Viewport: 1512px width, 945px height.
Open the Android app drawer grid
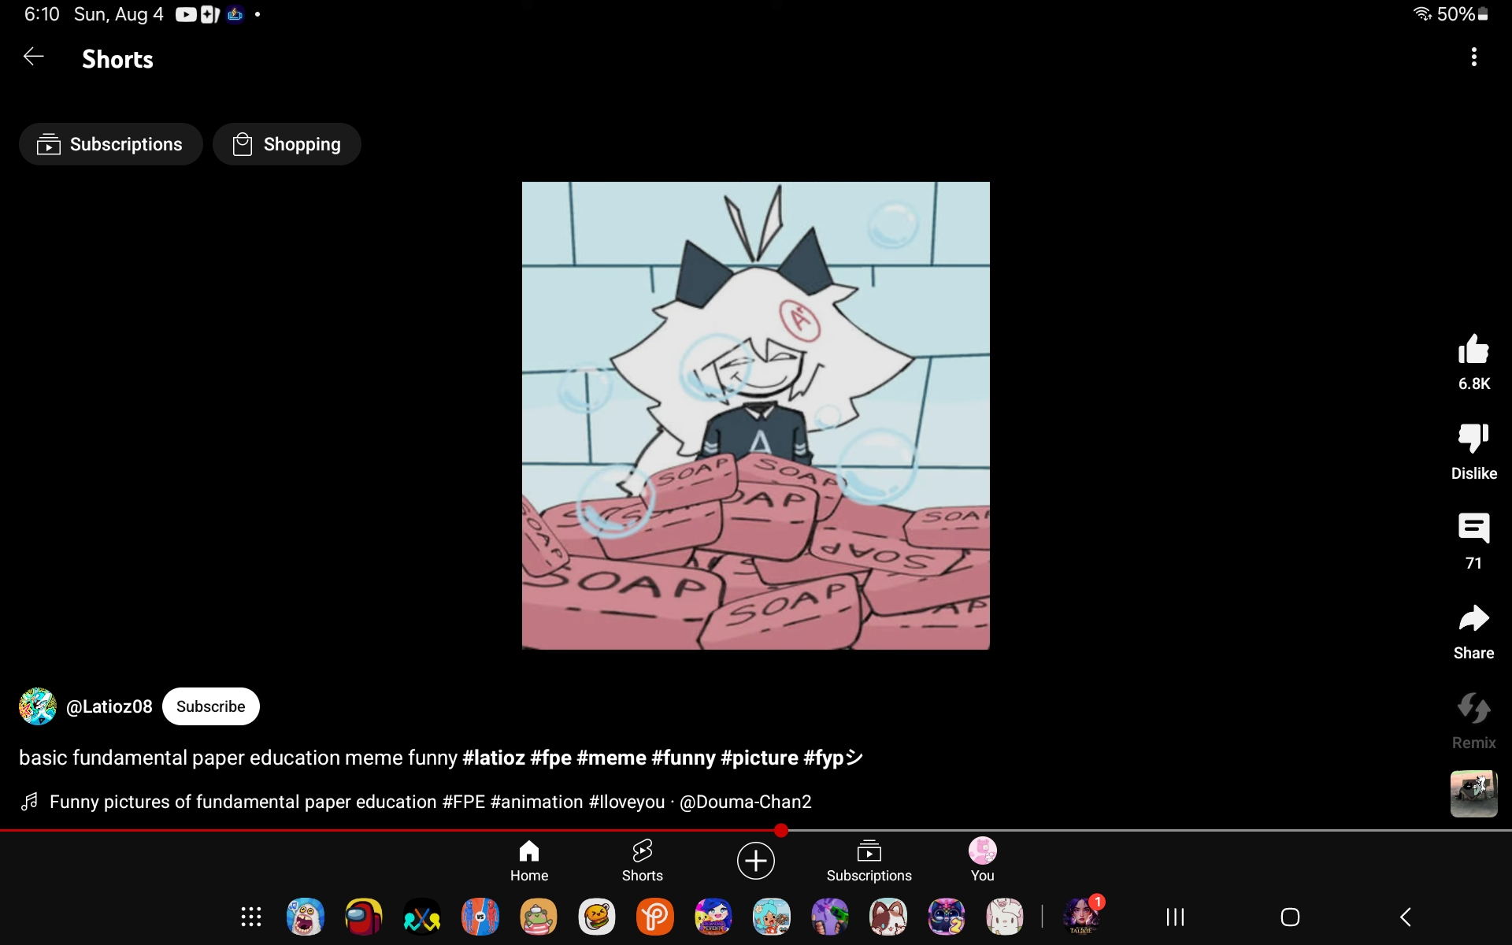[x=251, y=917]
